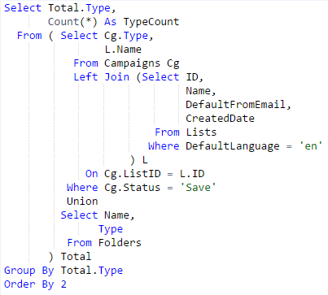Click the L.Name column reference
The image size is (328, 295).
123,50
